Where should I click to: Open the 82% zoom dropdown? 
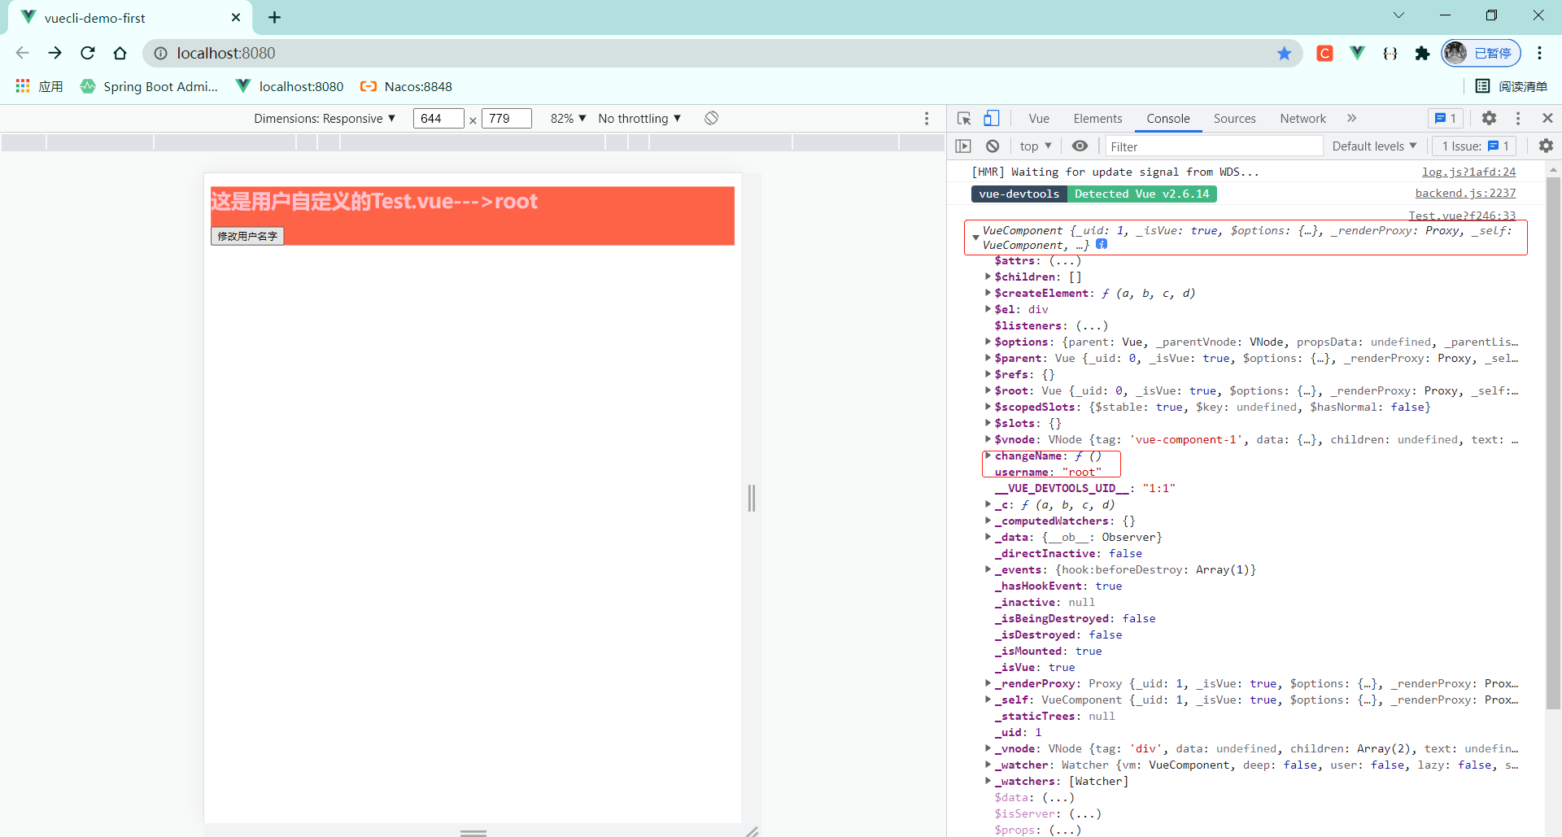coord(568,119)
